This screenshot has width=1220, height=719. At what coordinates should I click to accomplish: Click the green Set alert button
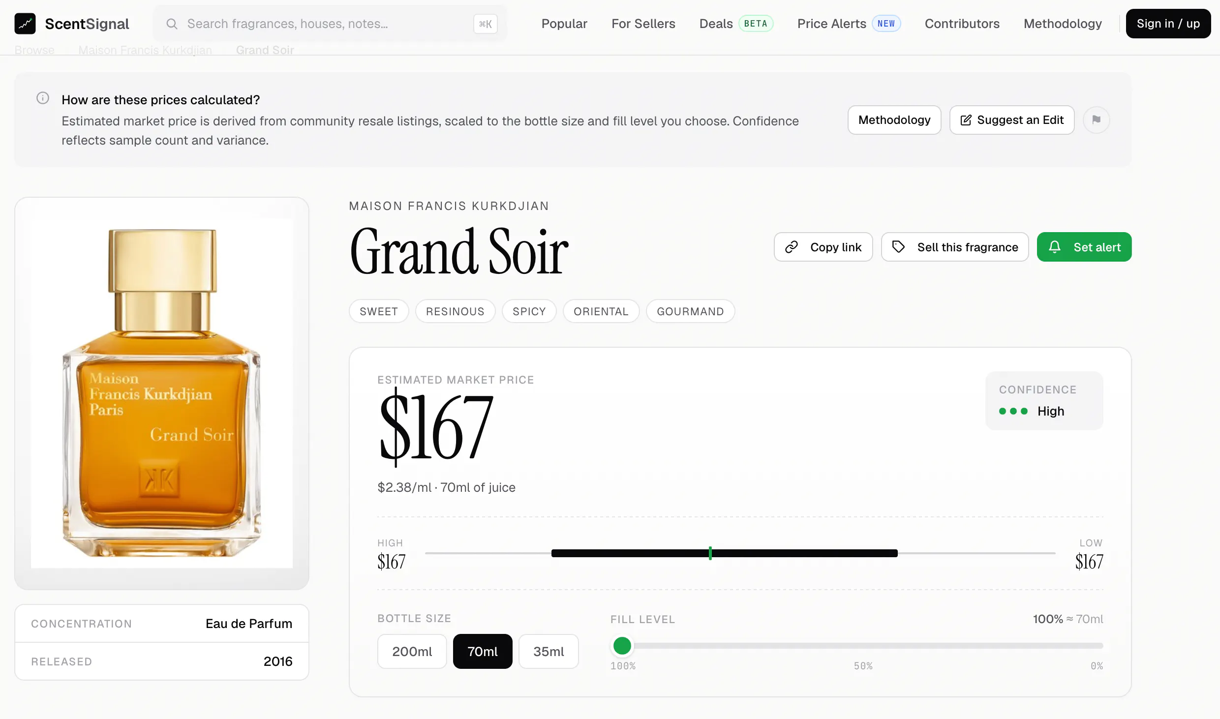tap(1084, 247)
